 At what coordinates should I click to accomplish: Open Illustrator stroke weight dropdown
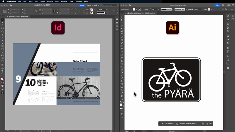pyautogui.click(x=159, y=9)
